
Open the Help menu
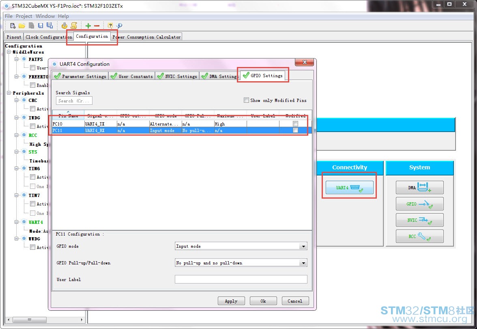click(63, 16)
